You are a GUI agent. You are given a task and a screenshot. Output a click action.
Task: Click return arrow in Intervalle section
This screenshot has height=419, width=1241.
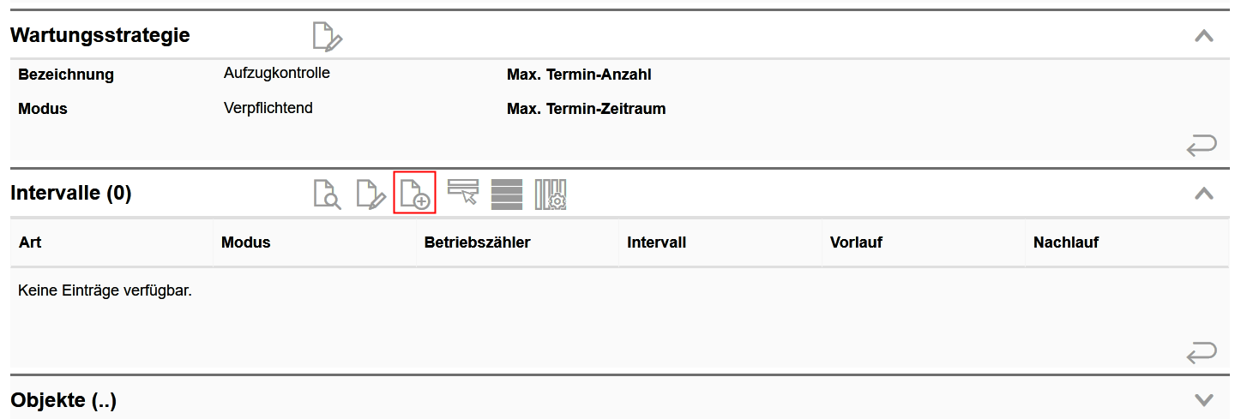coord(1202,352)
